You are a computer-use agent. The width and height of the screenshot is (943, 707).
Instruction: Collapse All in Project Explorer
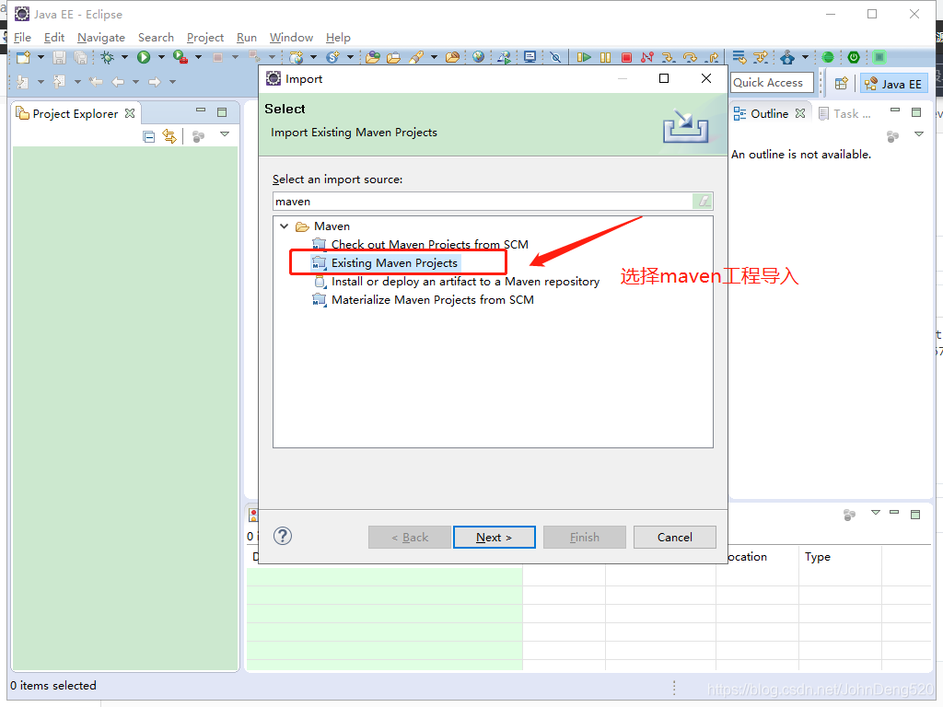coord(148,136)
